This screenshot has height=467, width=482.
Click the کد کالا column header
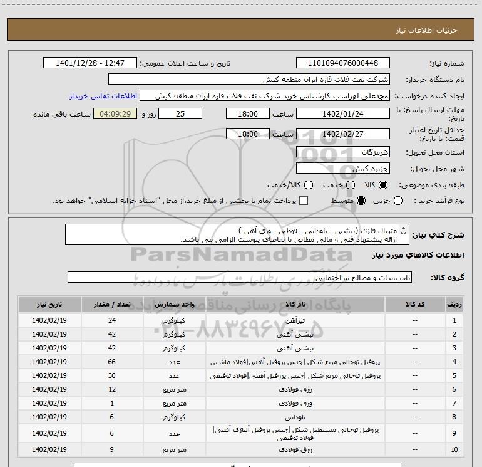click(415, 305)
